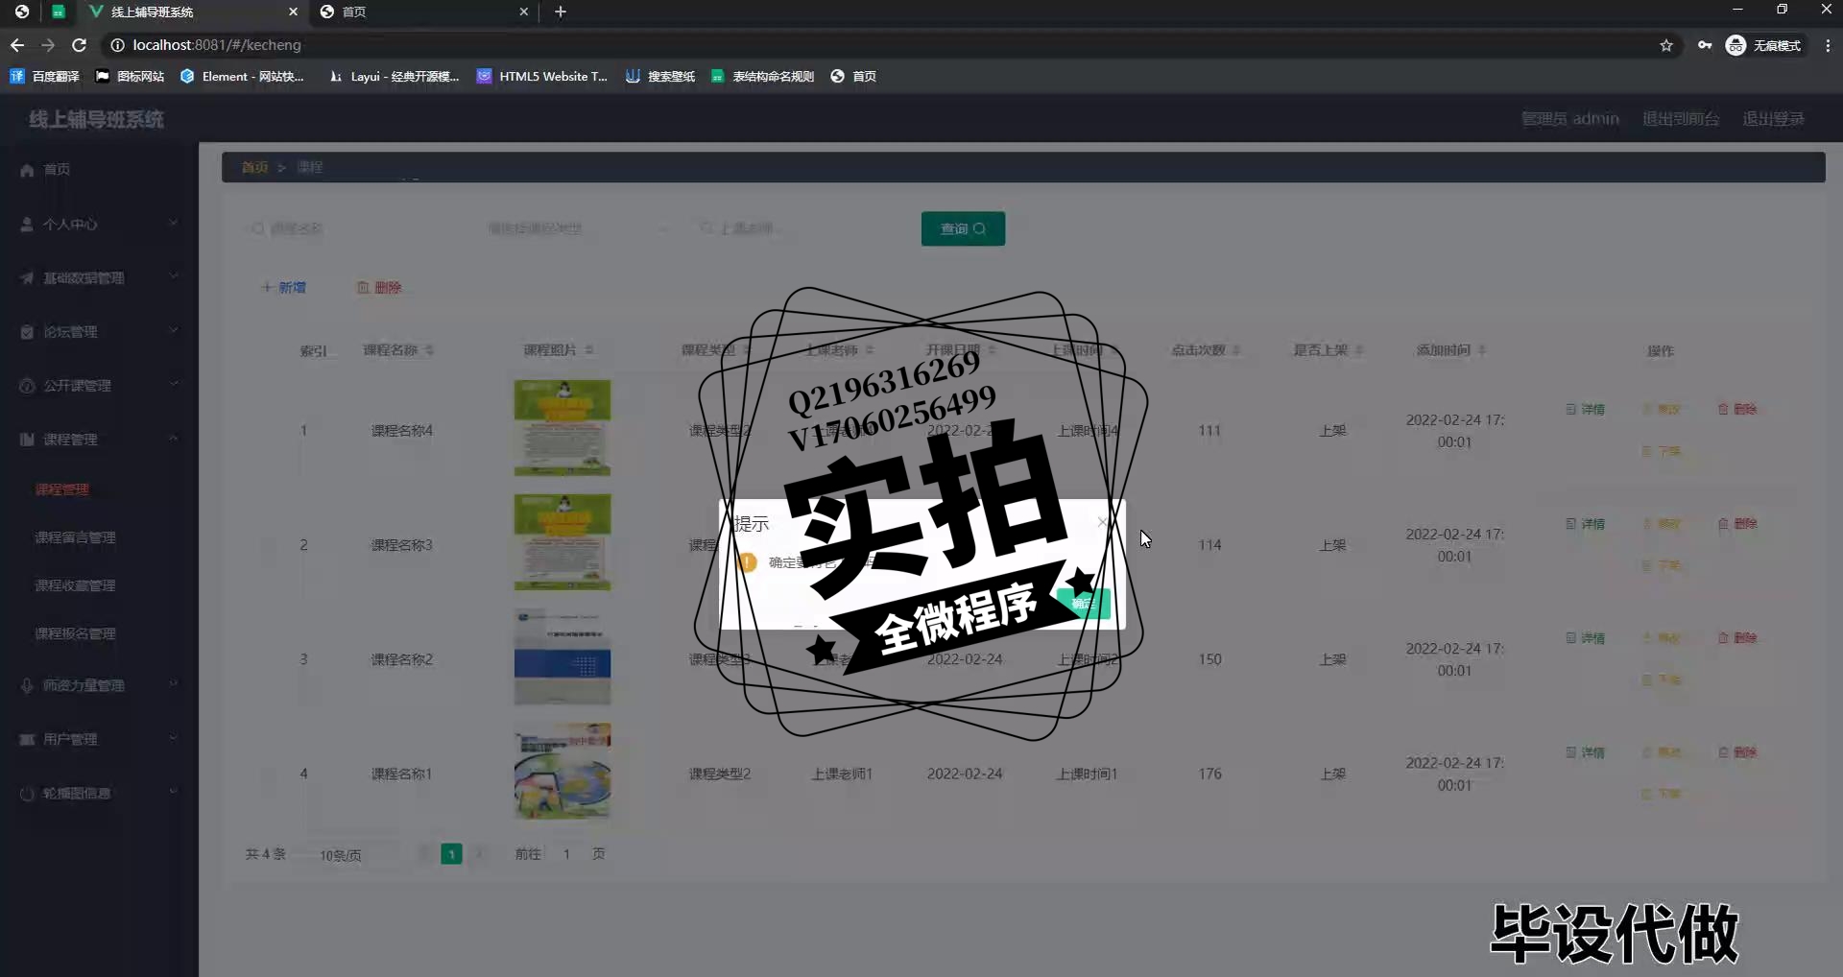Open course photo thumbnail for 课程名称2
This screenshot has height=977, width=1843.
(562, 657)
